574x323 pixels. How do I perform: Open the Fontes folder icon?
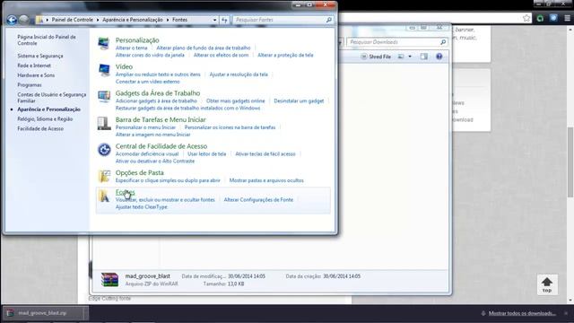click(104, 196)
